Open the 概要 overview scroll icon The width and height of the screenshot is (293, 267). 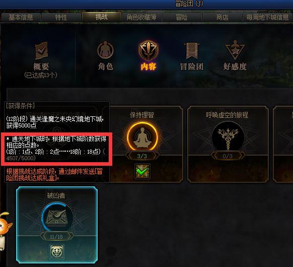tap(41, 50)
